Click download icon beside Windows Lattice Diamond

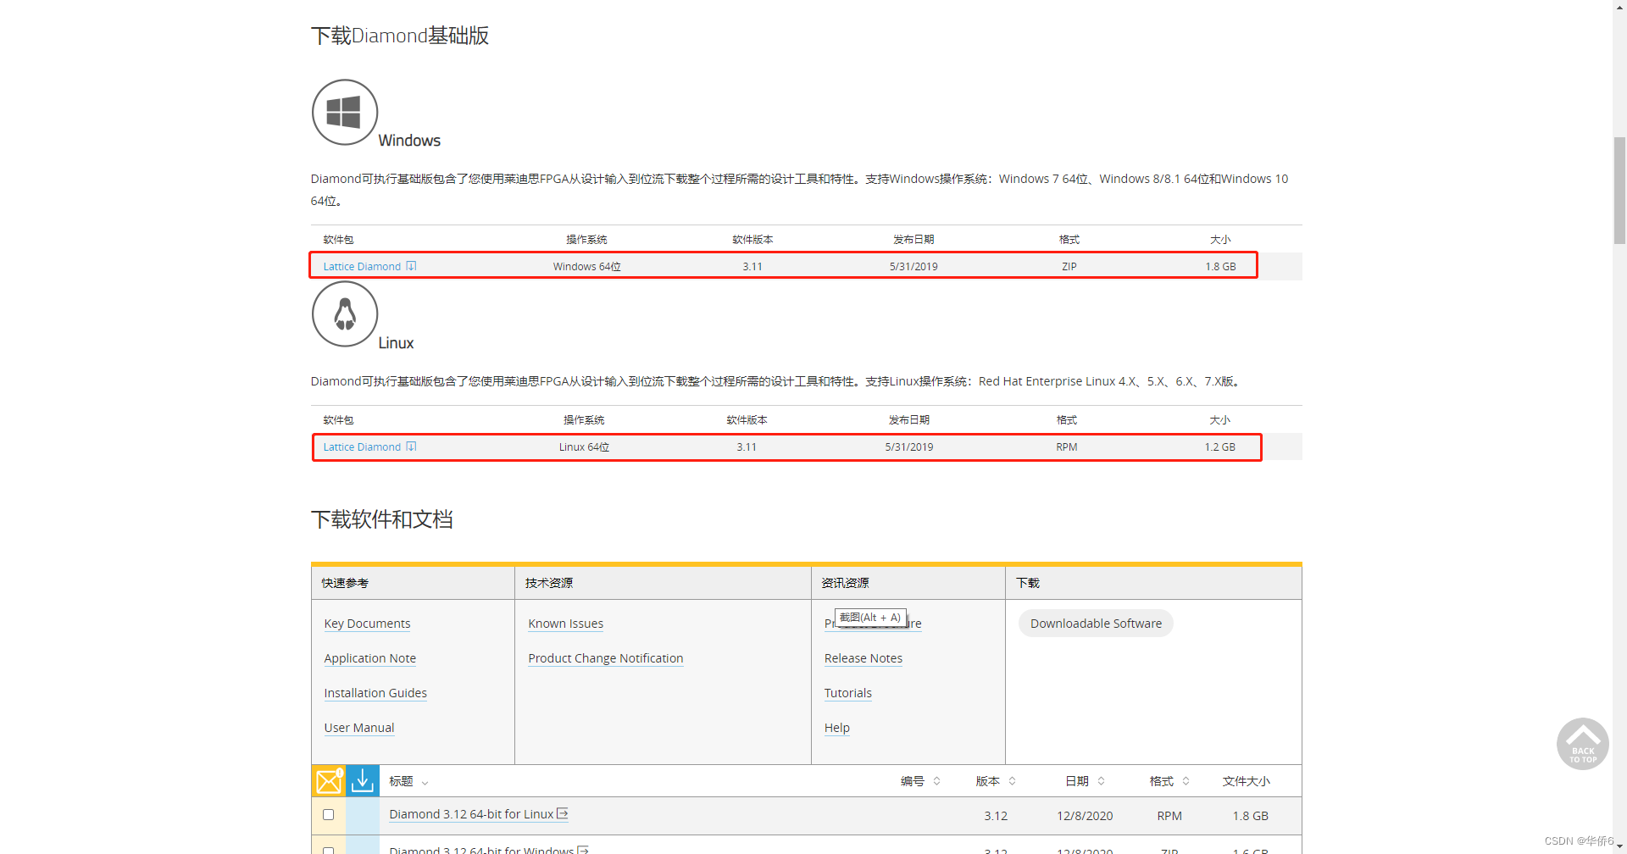pos(411,266)
